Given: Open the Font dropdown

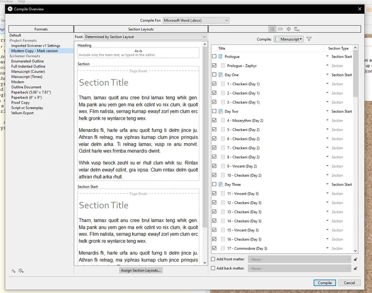Looking at the screenshot, I should pos(145,37).
